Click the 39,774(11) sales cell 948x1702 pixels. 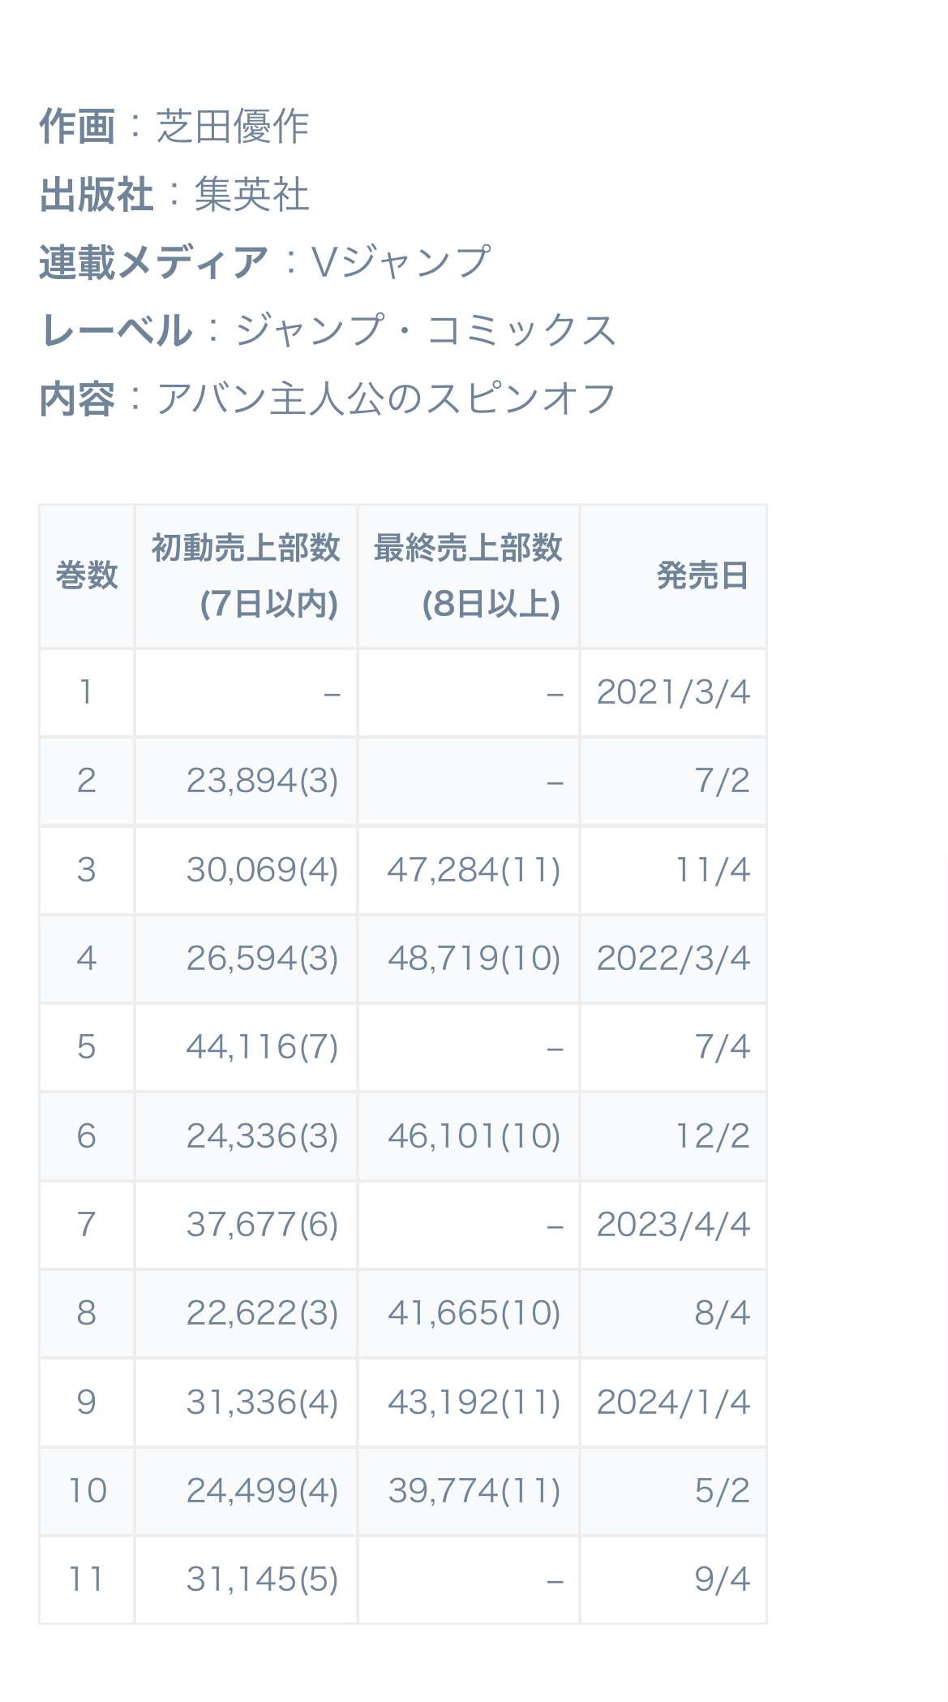click(x=469, y=1491)
